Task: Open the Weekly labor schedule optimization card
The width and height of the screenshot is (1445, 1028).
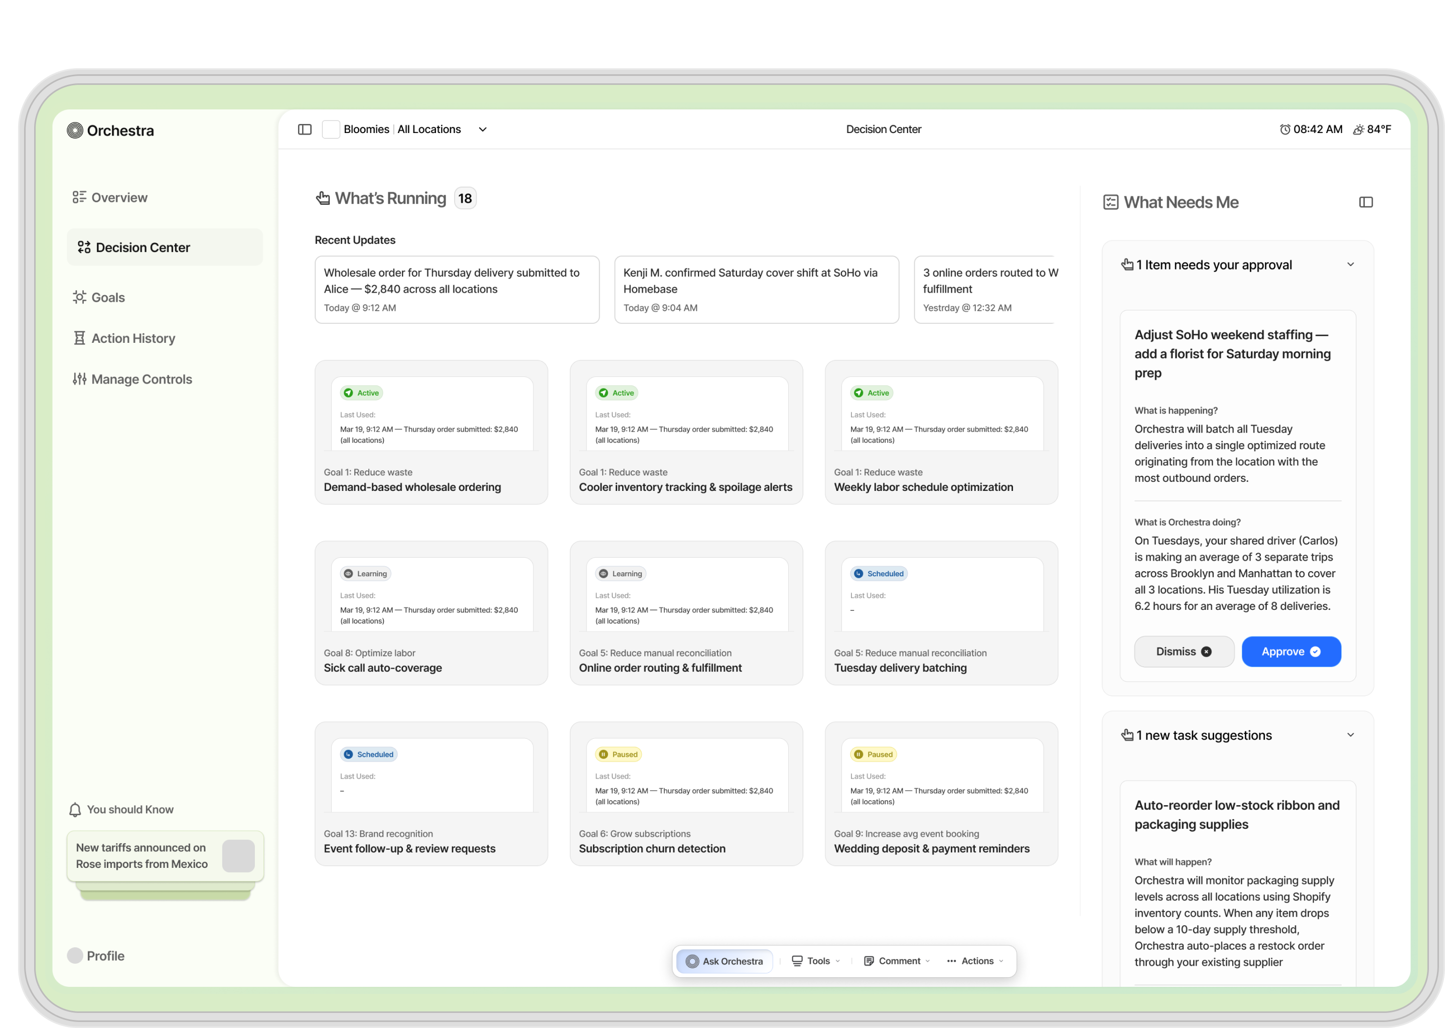Action: 941,432
